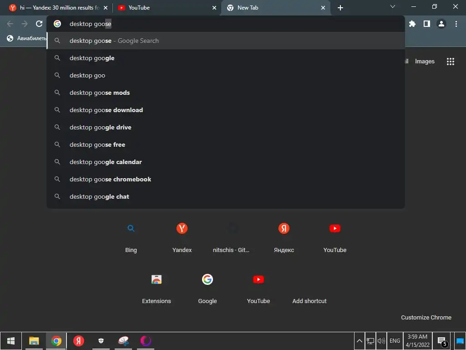This screenshot has height=350, width=466.
Task: Reload the page with the refresh icon
Action: pyautogui.click(x=39, y=24)
